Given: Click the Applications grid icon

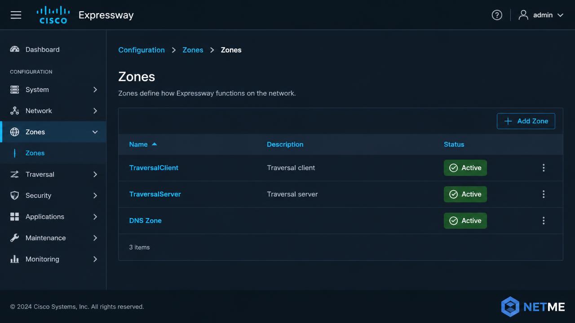Looking at the screenshot, I should (15, 217).
